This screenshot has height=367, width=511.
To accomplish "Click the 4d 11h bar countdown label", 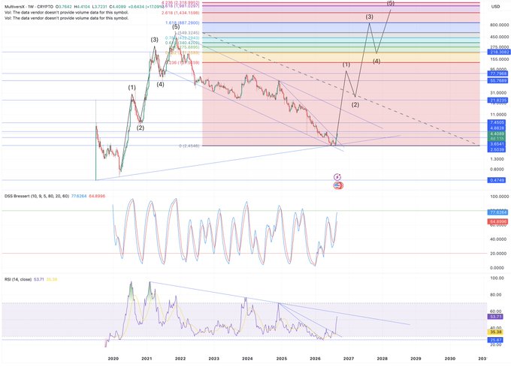I will (x=497, y=139).
